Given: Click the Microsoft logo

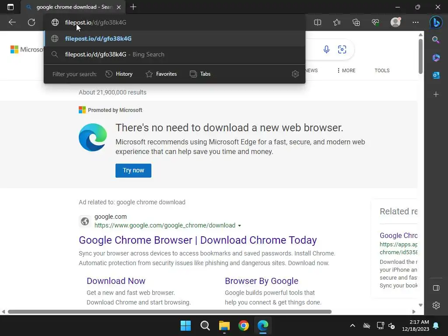Looking at the screenshot, I should [x=27, y=49].
